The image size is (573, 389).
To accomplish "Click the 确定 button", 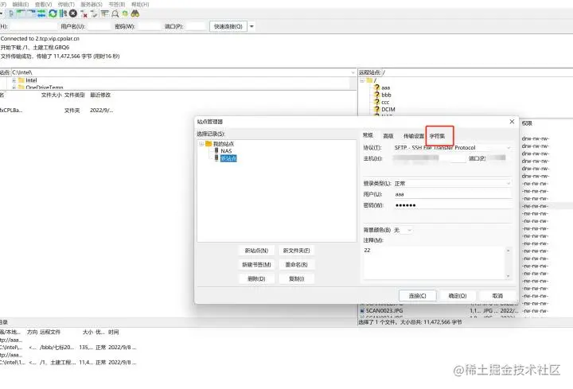I will pyautogui.click(x=458, y=295).
